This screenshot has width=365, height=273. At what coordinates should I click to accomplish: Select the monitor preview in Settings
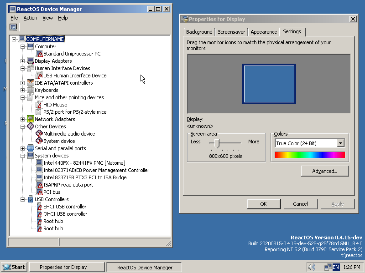click(x=269, y=84)
